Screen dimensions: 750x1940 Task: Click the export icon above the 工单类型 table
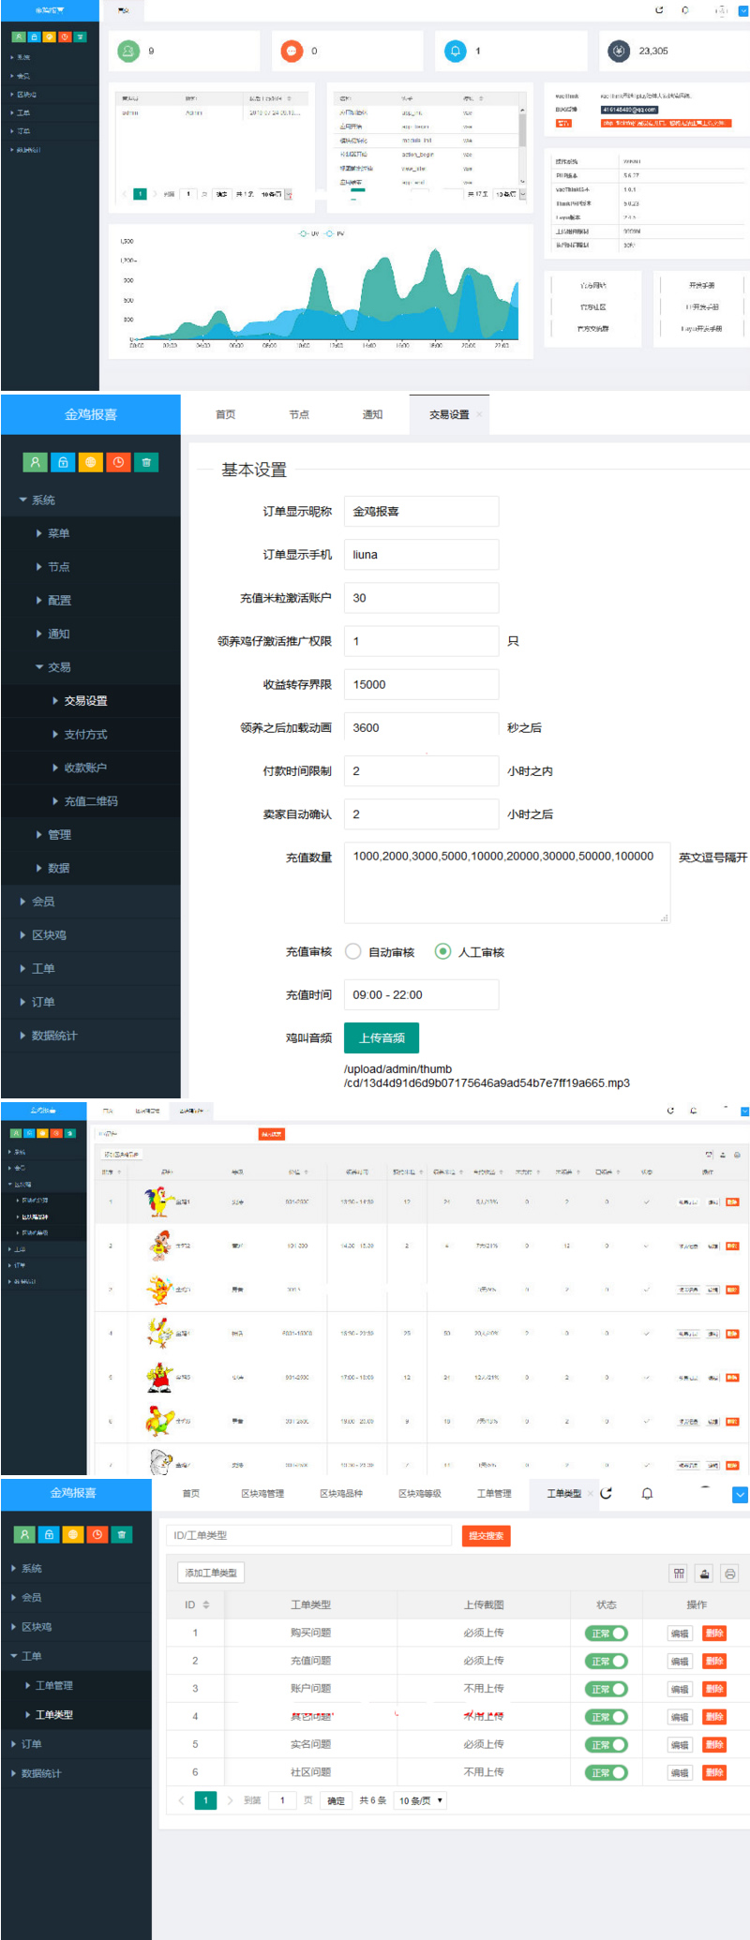coord(704,1573)
